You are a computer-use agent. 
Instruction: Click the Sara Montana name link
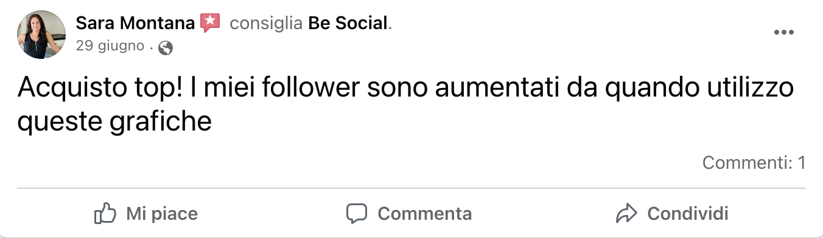135,23
